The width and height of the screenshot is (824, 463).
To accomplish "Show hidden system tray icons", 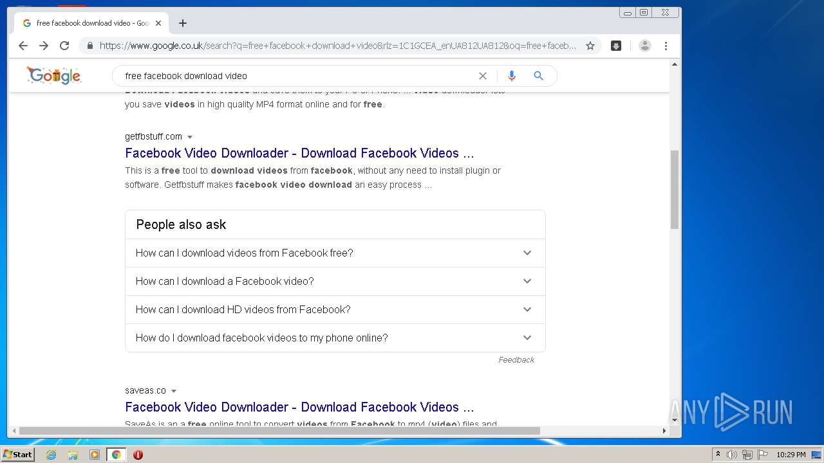I will (x=718, y=455).
